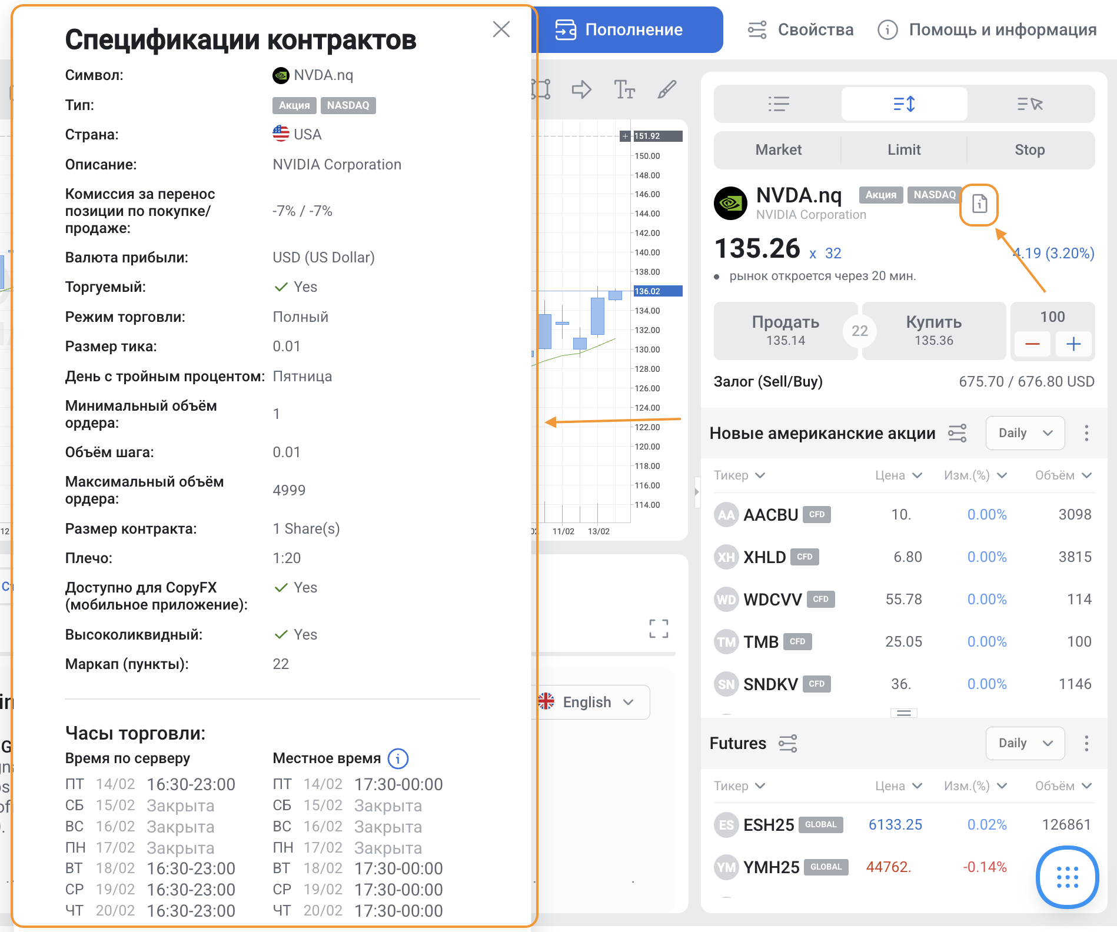Open Свойства settings
The width and height of the screenshot is (1117, 932).
800,29
